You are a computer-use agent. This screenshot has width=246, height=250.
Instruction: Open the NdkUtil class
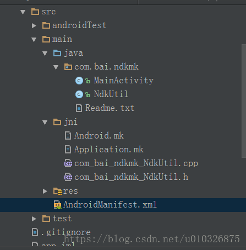(111, 94)
